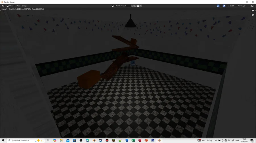The width and height of the screenshot is (256, 143).
Task: Open network internet settings in tray
Action: click(226, 140)
